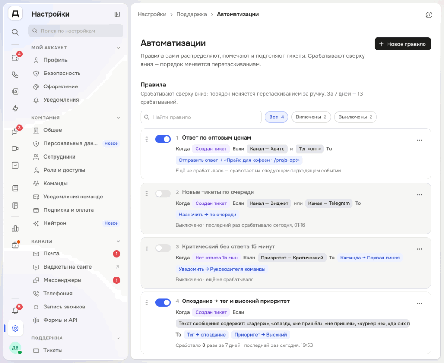Open Роли и доступы settings
This screenshot has width=444, height=363.
point(76,170)
